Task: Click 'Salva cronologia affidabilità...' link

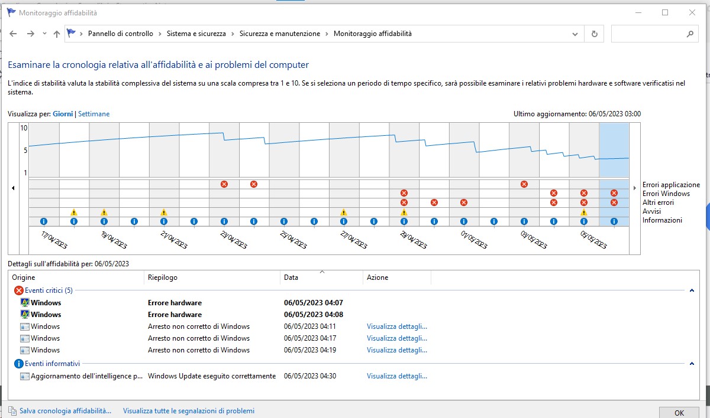Action: coord(65,411)
